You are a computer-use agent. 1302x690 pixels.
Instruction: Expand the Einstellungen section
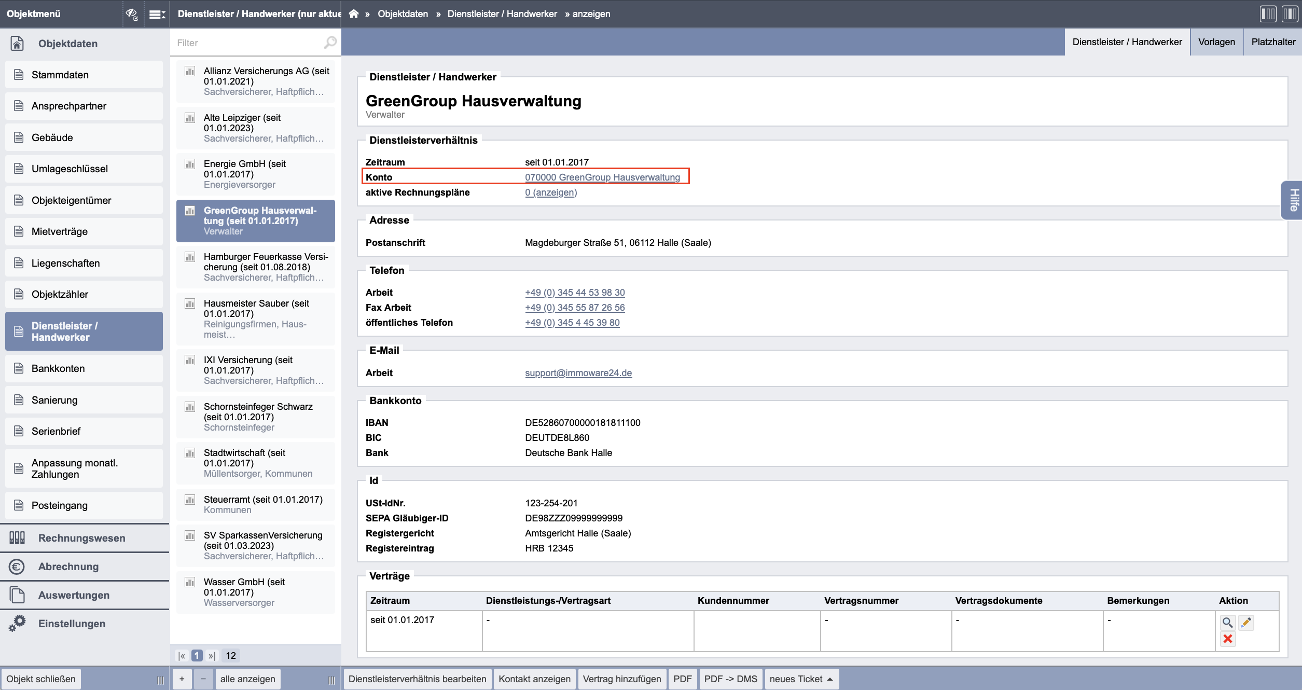[x=85, y=624]
